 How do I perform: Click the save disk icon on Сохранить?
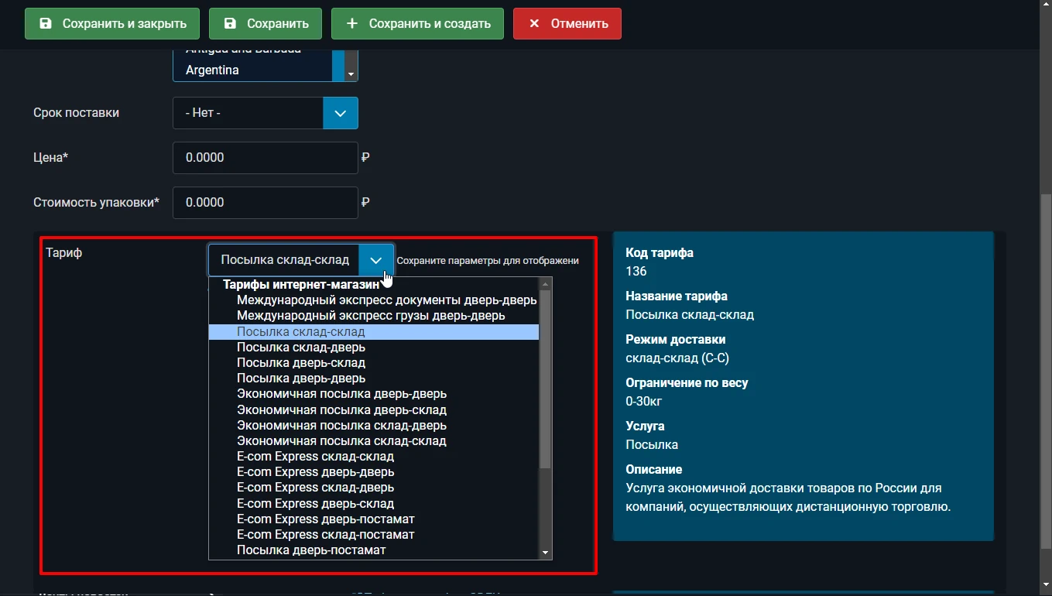[230, 23]
